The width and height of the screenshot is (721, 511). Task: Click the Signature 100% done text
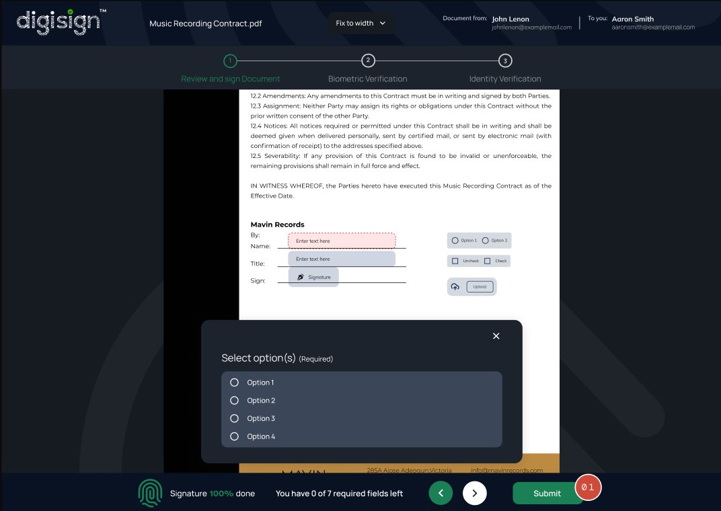click(x=213, y=493)
